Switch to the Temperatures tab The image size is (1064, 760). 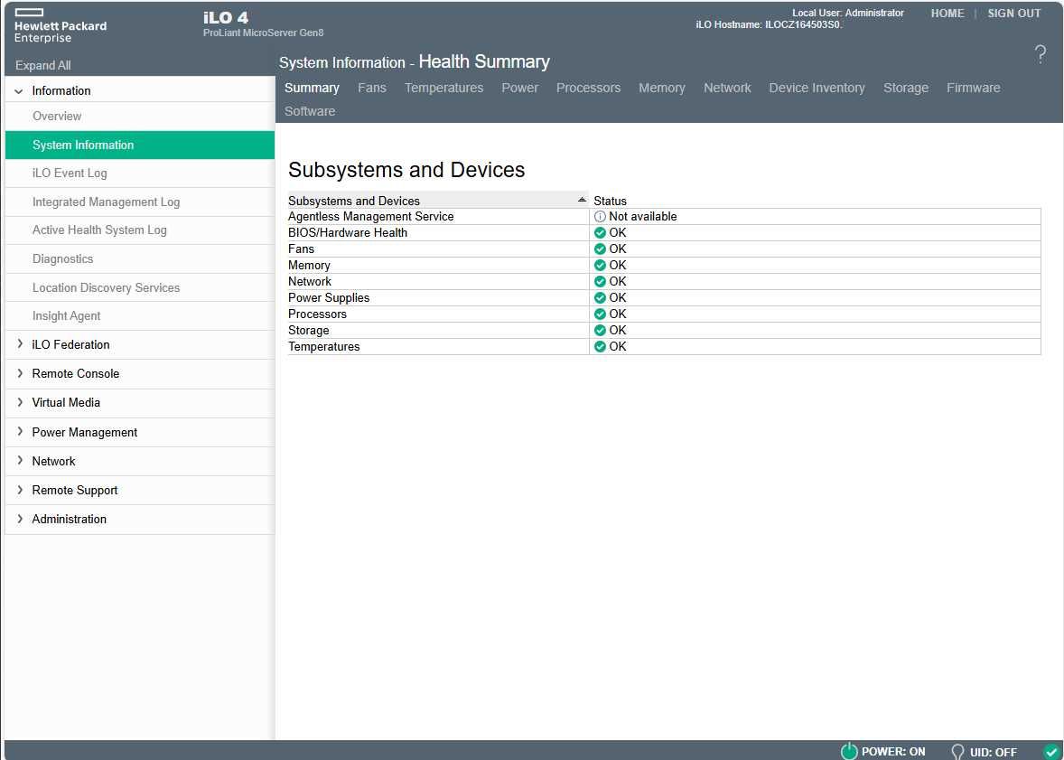pyautogui.click(x=443, y=88)
